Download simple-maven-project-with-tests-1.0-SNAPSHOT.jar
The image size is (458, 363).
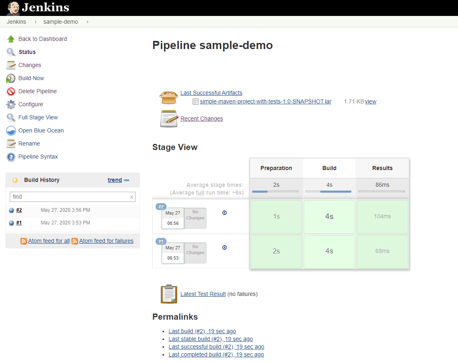[265, 101]
